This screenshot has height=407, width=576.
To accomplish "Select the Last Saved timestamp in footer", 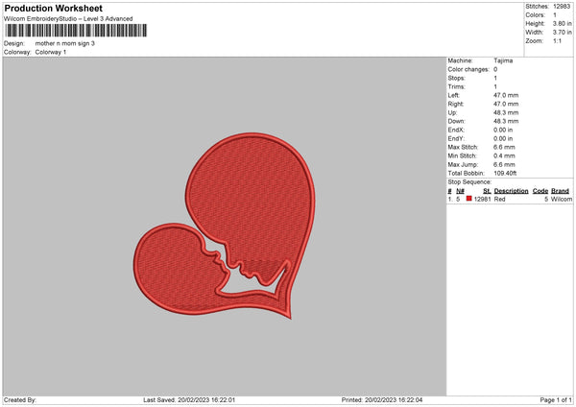I will (x=197, y=399).
